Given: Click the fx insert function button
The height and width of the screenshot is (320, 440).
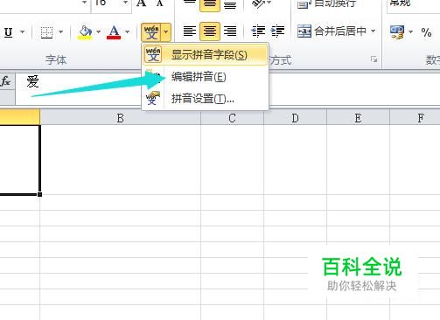Looking at the screenshot, I should coord(5,81).
